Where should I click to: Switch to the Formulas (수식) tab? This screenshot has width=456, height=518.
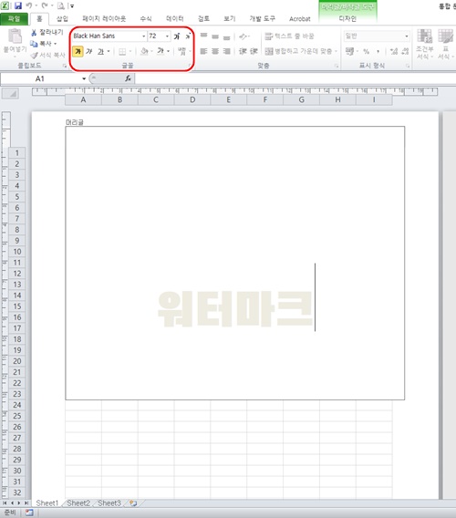point(146,18)
